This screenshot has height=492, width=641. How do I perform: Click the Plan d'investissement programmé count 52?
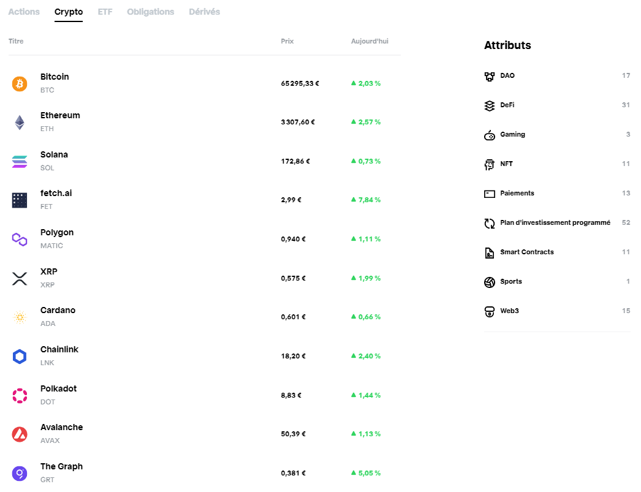point(626,222)
